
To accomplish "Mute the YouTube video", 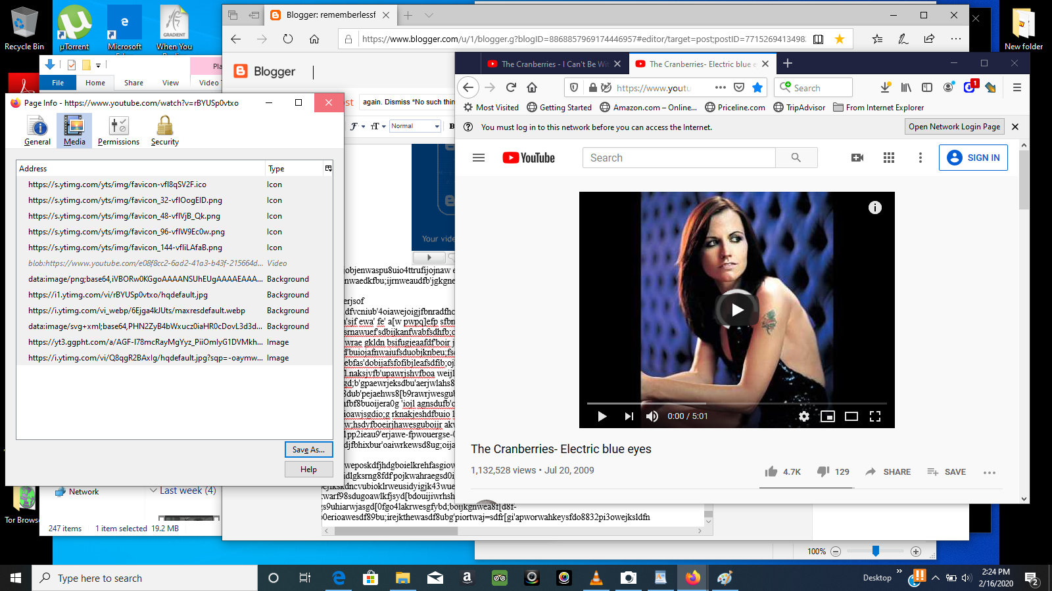I will click(652, 416).
